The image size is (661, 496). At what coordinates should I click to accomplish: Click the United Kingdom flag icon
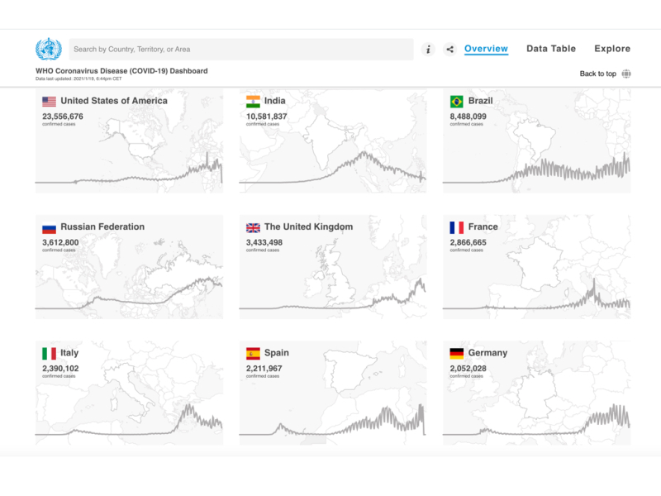point(253,227)
